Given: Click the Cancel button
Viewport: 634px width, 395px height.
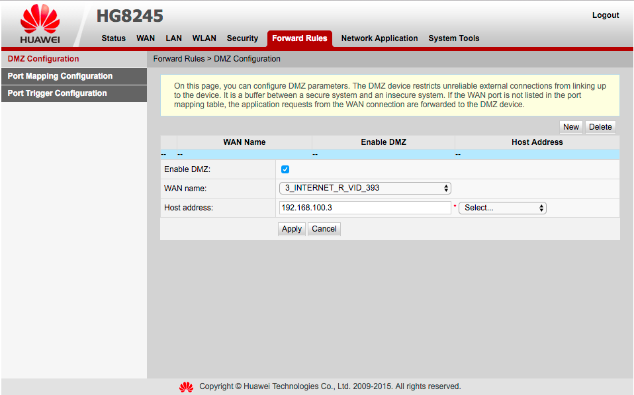Looking at the screenshot, I should pyautogui.click(x=324, y=229).
